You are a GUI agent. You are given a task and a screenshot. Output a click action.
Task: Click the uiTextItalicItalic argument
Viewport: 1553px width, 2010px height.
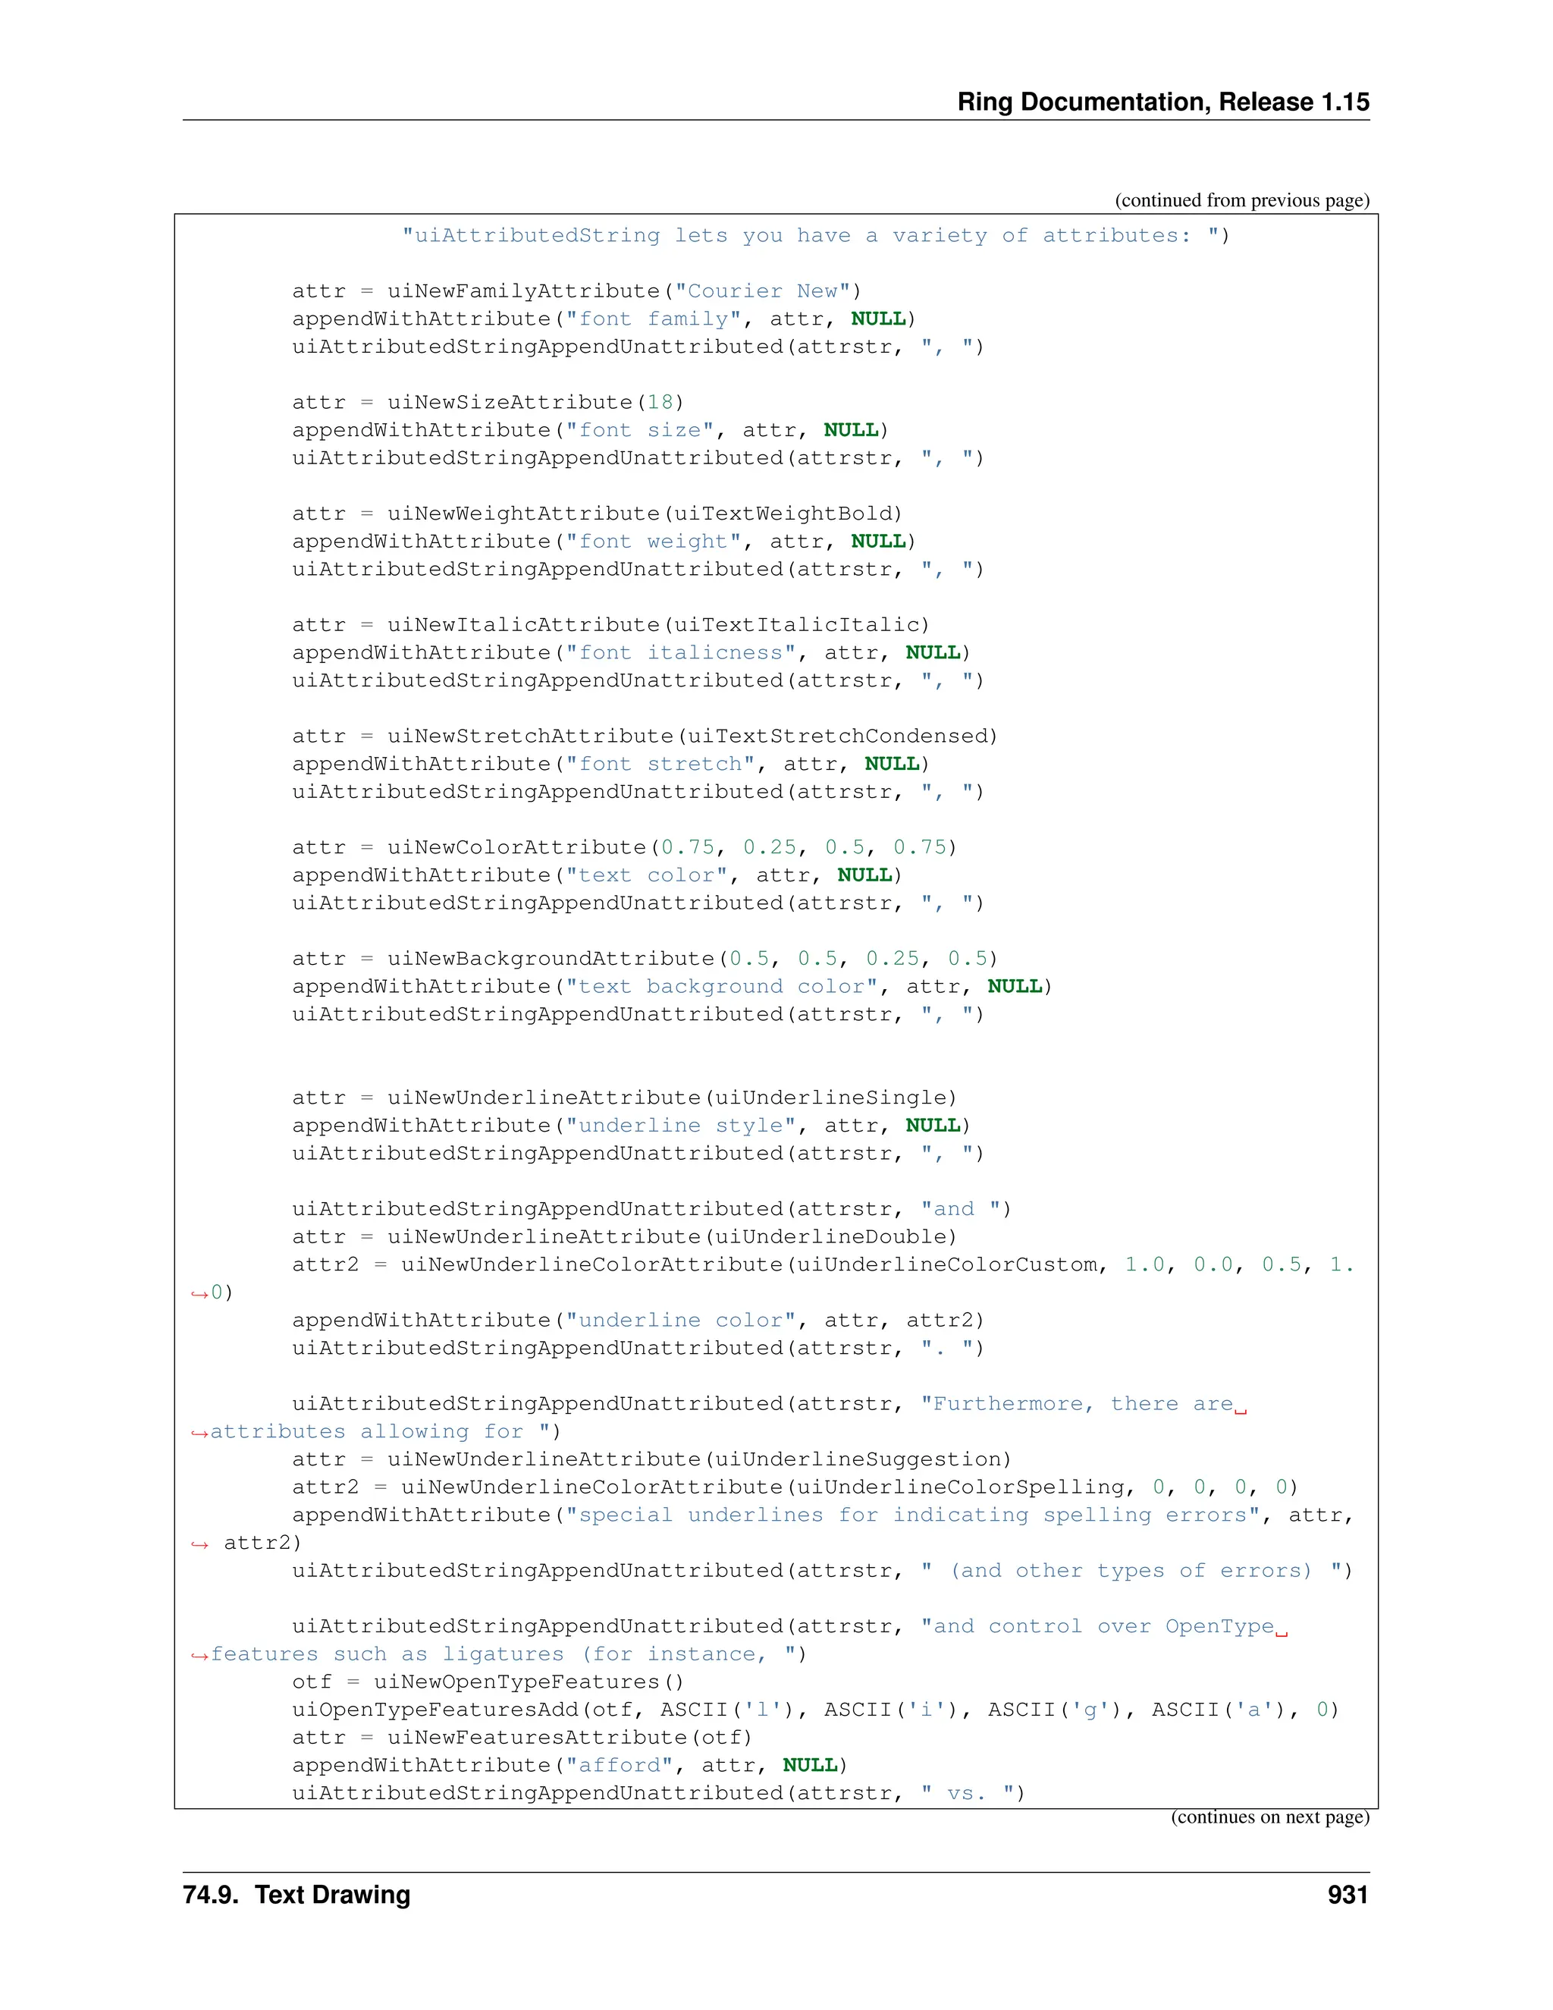pyautogui.click(x=797, y=625)
